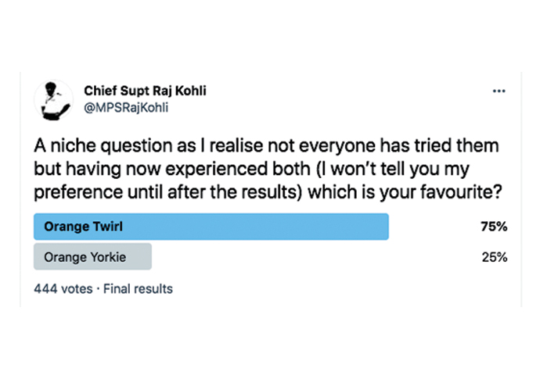Viewport: 540px width, 379px height.
Task: Open Raj Kohli's profile avatar picture
Action: click(x=54, y=100)
